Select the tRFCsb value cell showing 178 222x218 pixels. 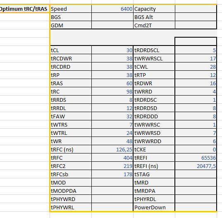click(x=112, y=175)
